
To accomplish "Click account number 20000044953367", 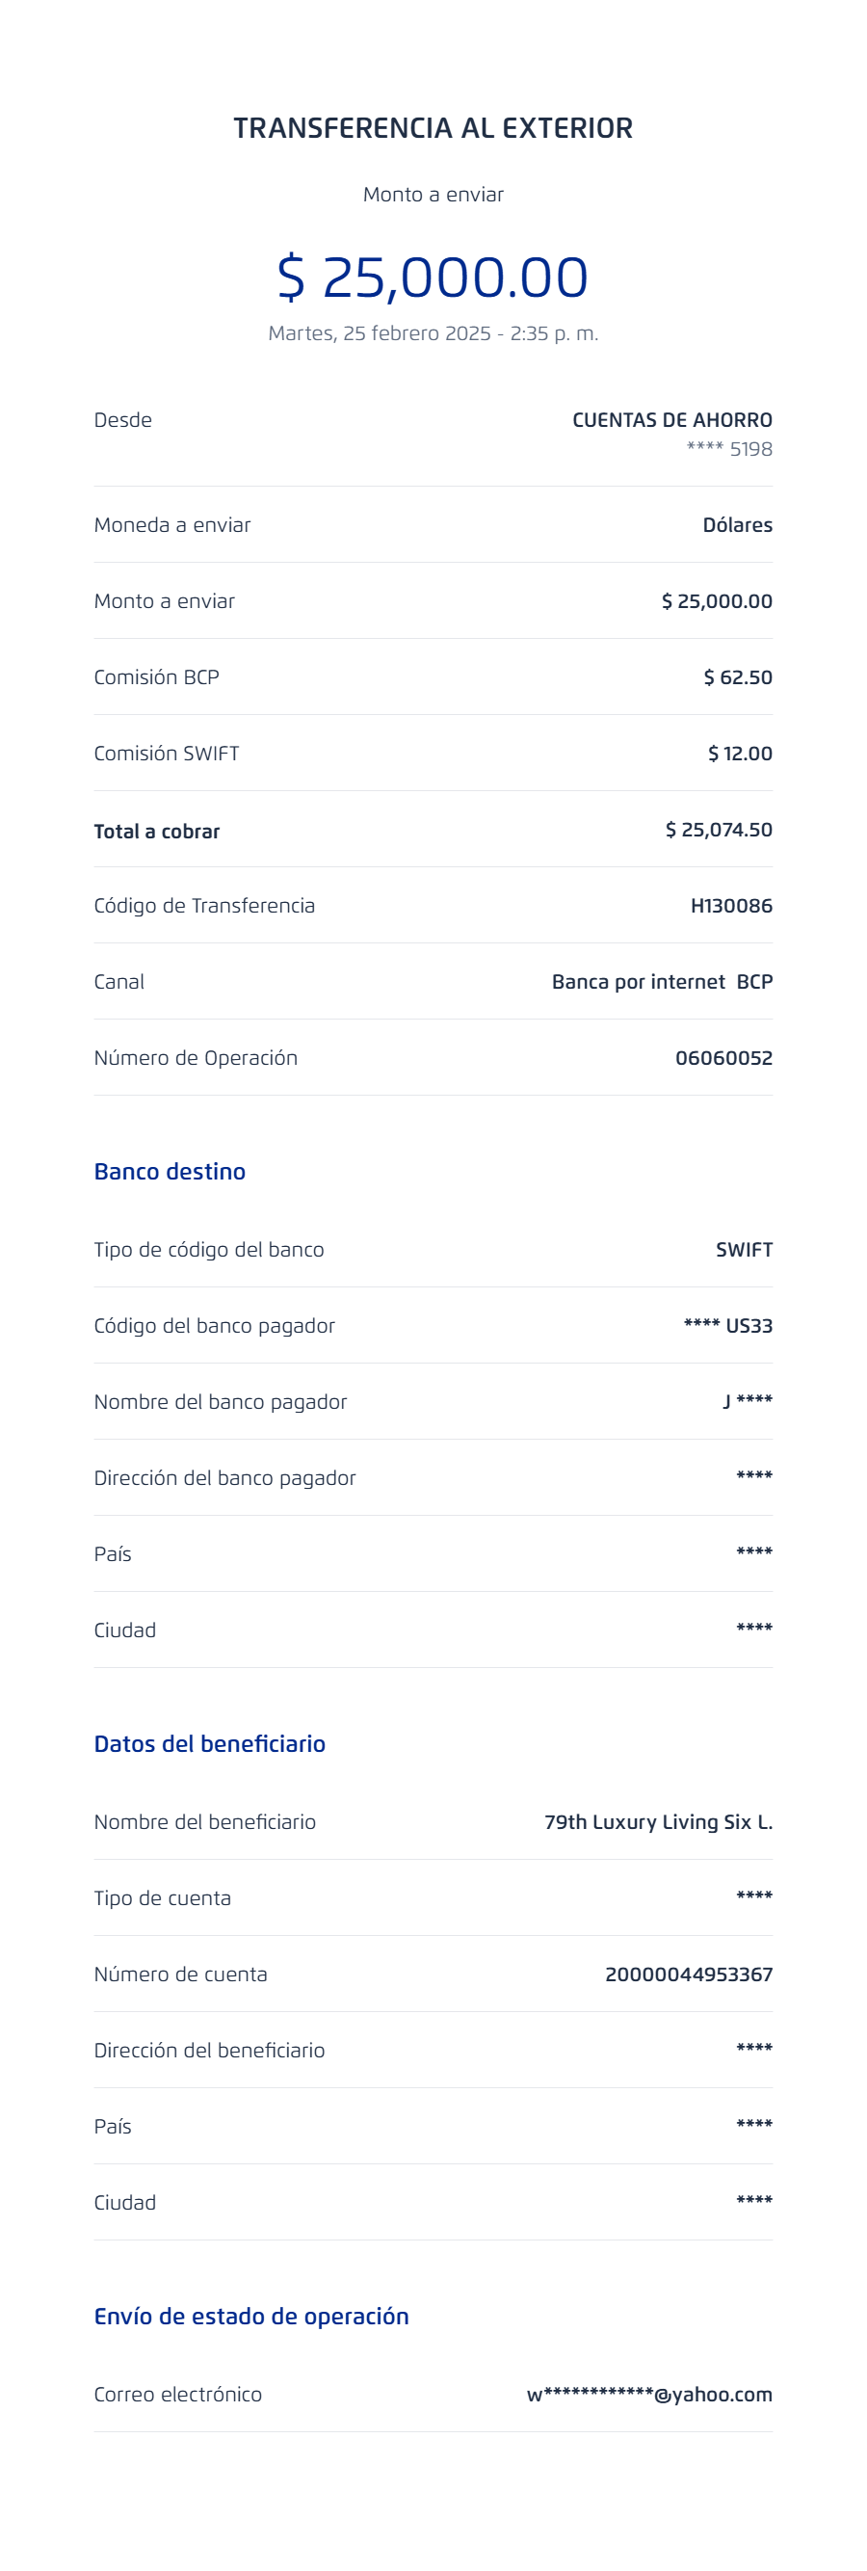I will pos(689,1975).
